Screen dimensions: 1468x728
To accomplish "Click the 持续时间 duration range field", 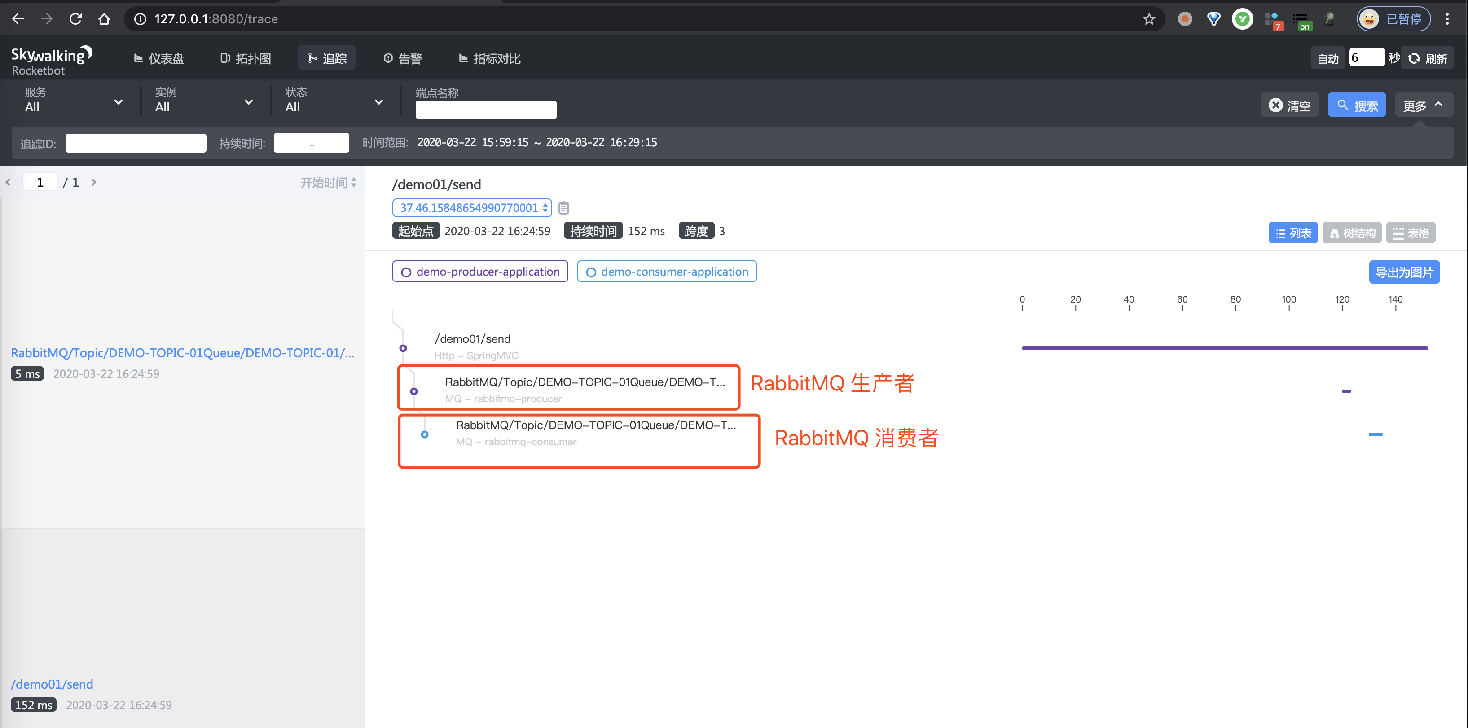I will tap(311, 143).
